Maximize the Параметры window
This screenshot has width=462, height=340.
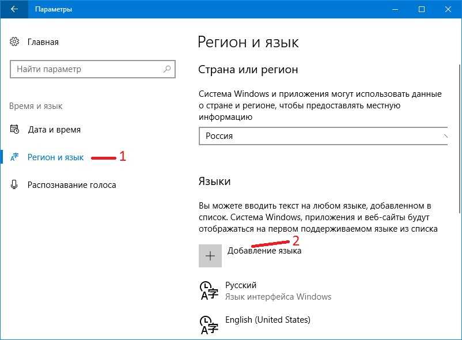422,9
